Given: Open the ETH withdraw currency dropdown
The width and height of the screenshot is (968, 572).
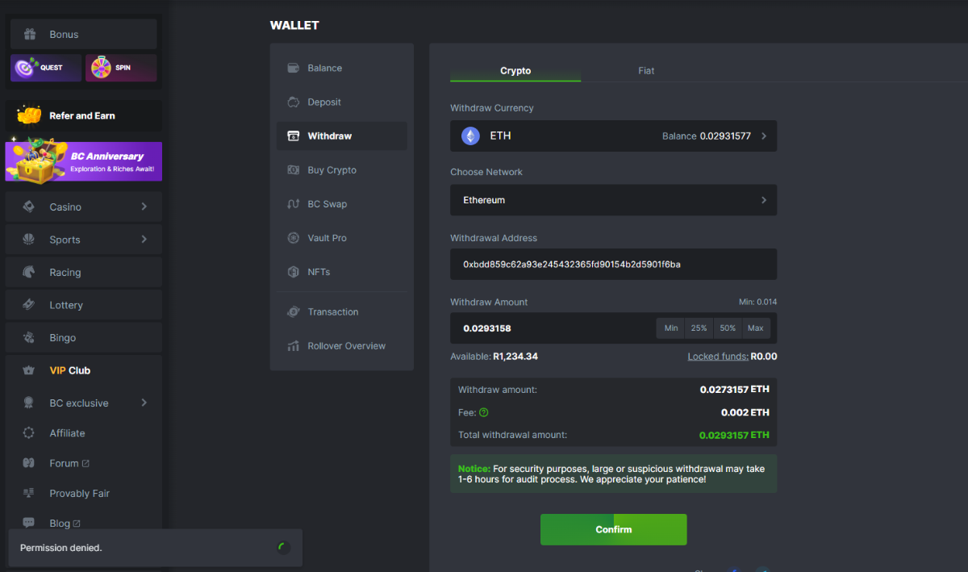Looking at the screenshot, I should point(613,136).
